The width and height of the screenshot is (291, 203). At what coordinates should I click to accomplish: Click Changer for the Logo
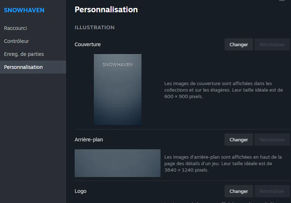[239, 191]
